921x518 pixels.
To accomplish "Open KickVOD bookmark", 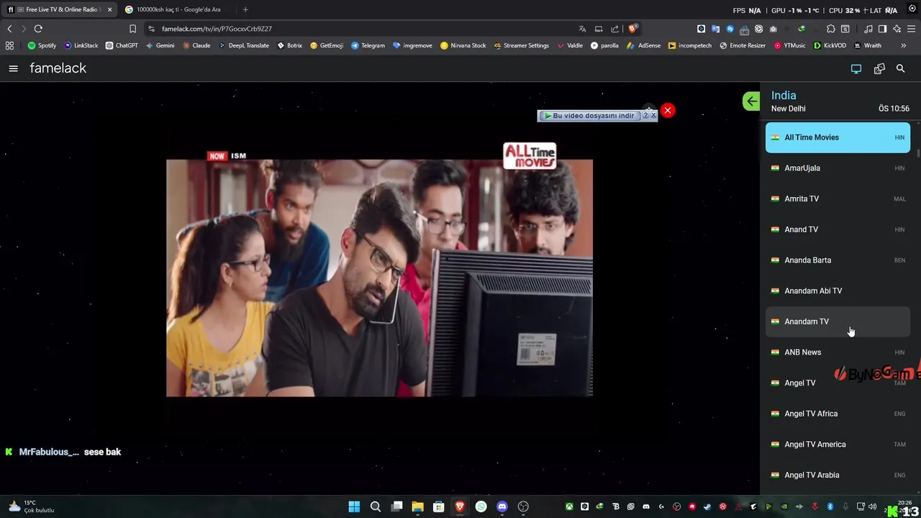I will pyautogui.click(x=830, y=45).
